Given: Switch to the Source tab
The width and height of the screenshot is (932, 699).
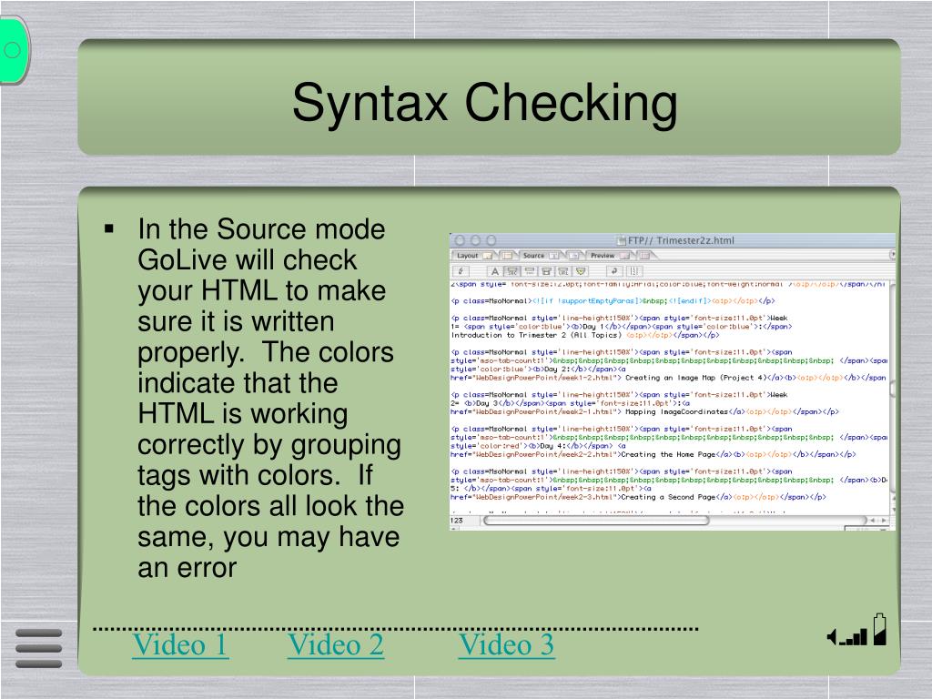Looking at the screenshot, I should tap(533, 256).
